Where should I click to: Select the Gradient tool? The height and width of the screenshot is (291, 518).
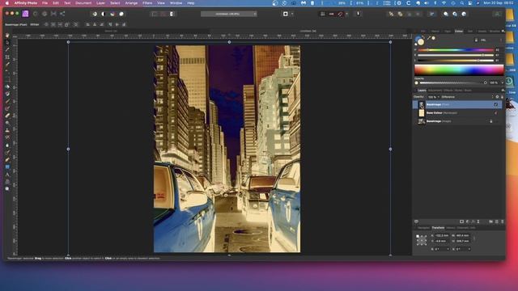pos(7,94)
